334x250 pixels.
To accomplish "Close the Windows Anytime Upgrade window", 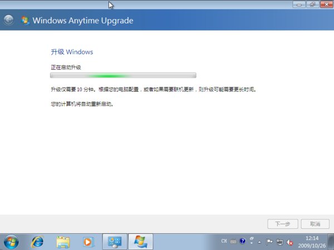I will pyautogui.click(x=327, y=4).
